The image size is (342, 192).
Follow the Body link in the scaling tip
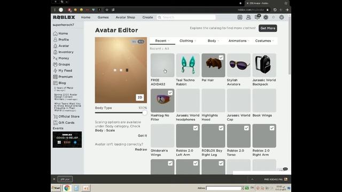pyautogui.click(x=99, y=130)
